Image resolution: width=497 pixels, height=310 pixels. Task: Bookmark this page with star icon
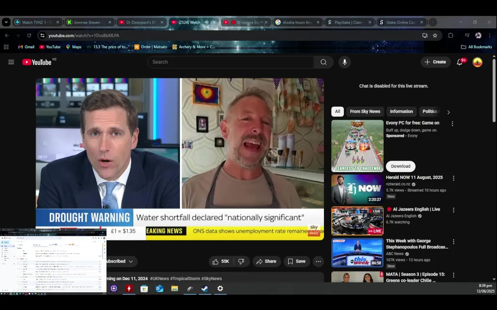pos(435,35)
